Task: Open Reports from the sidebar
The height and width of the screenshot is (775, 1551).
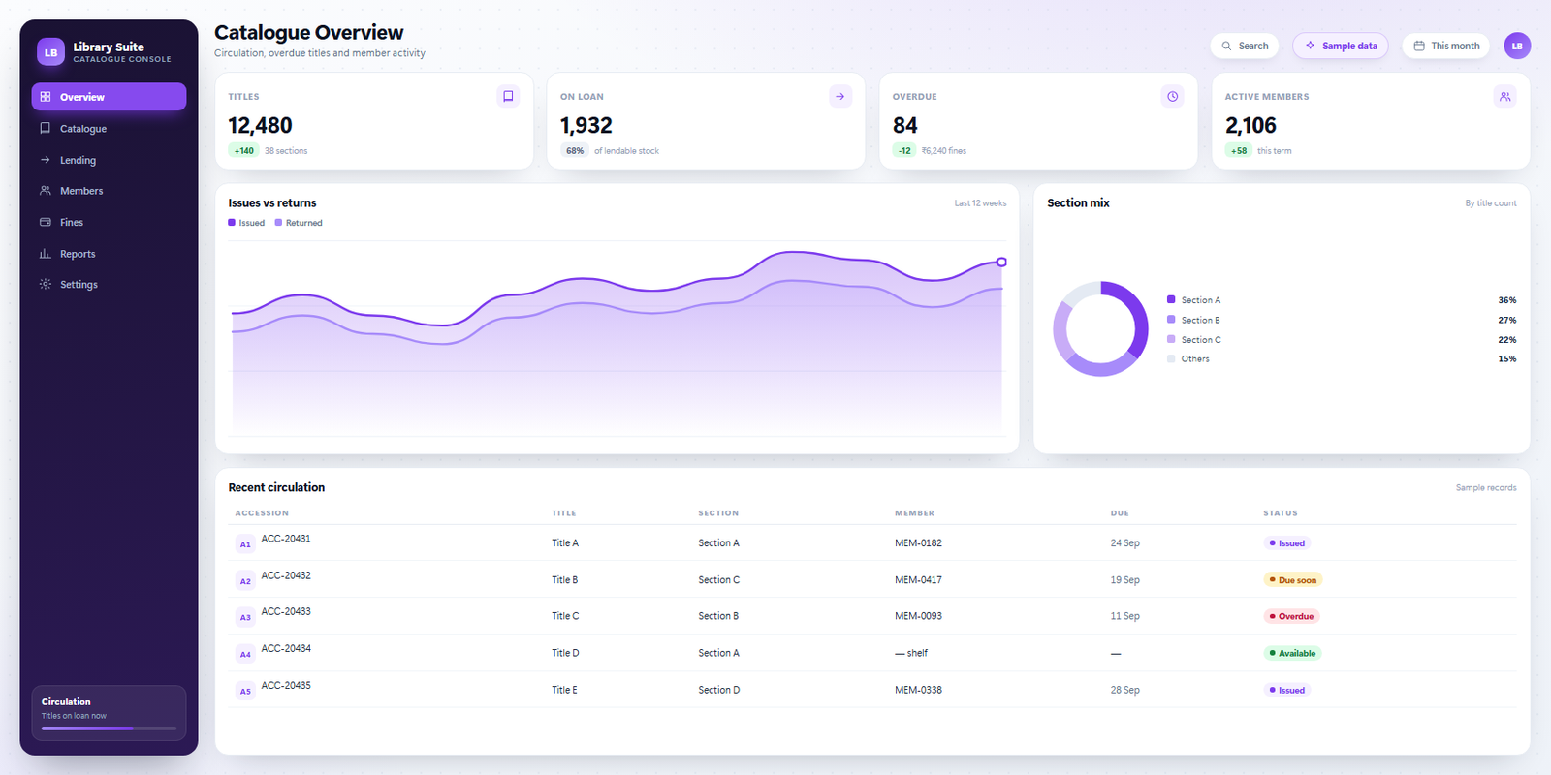Action: coord(109,254)
